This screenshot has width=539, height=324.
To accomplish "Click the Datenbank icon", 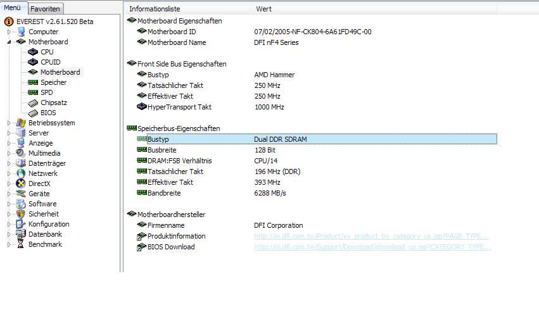I will pyautogui.click(x=21, y=234).
